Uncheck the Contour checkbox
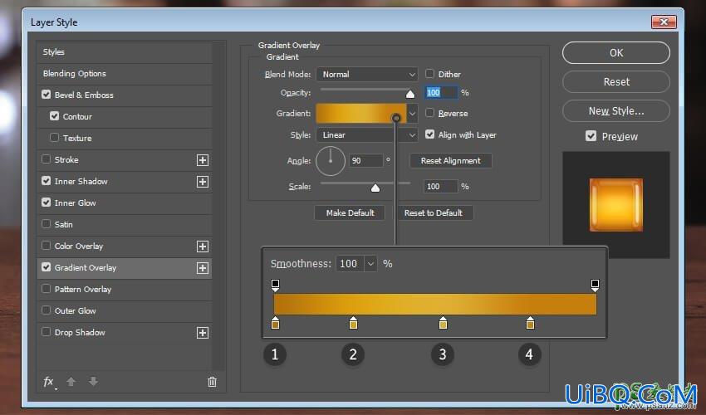This screenshot has width=706, height=415. point(55,116)
